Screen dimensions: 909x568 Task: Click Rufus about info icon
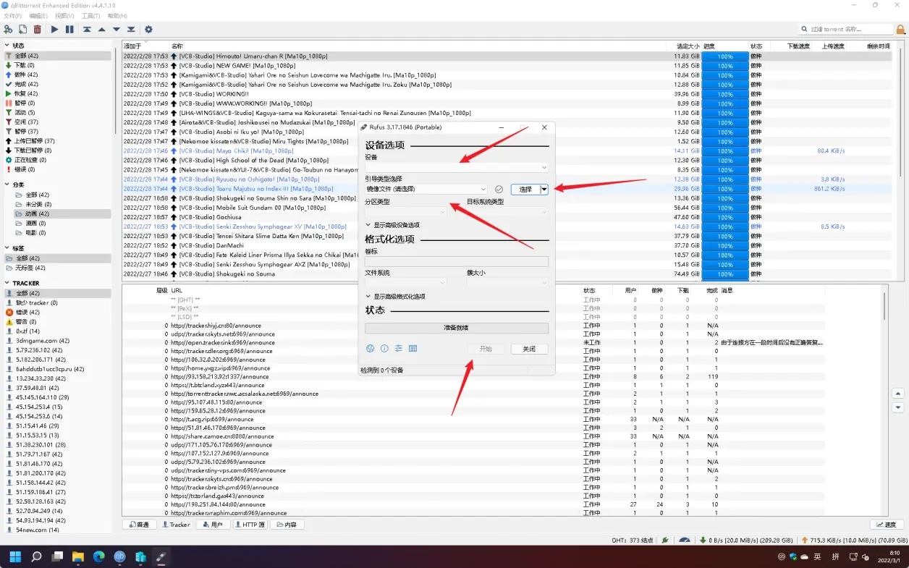(x=384, y=349)
